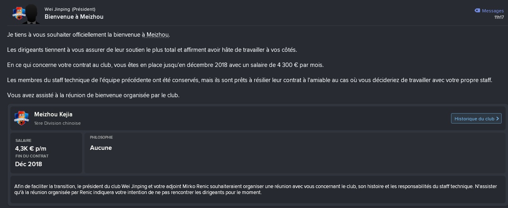Open the president's silhouette avatar
The width and height of the screenshot is (508, 208).
pos(30,14)
